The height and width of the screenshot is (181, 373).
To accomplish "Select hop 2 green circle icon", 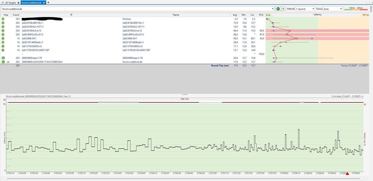I will (3, 22).
